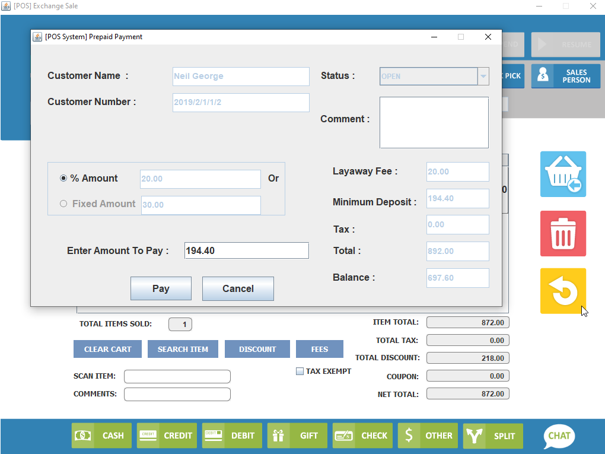Image resolution: width=605 pixels, height=454 pixels.
Task: Click the Item Total value 872.00
Action: click(467, 322)
